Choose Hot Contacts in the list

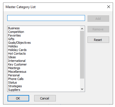click(x=17, y=53)
